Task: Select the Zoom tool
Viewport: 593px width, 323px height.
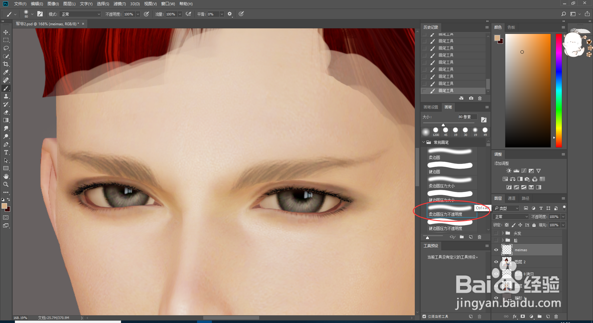Action: point(6,184)
